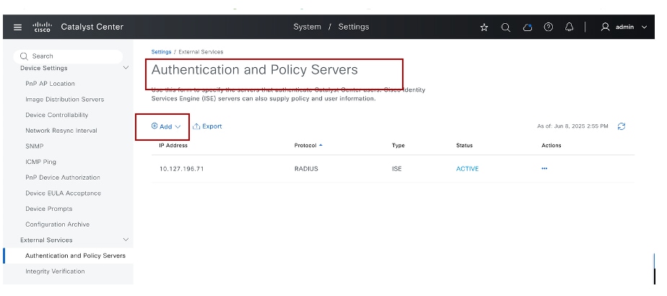This screenshot has height=296, width=667.
Task: Expand the admin account dropdown chevron
Action: [644, 27]
